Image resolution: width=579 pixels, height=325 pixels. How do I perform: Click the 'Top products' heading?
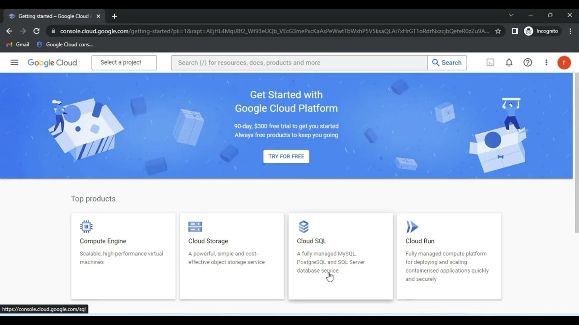(x=93, y=199)
